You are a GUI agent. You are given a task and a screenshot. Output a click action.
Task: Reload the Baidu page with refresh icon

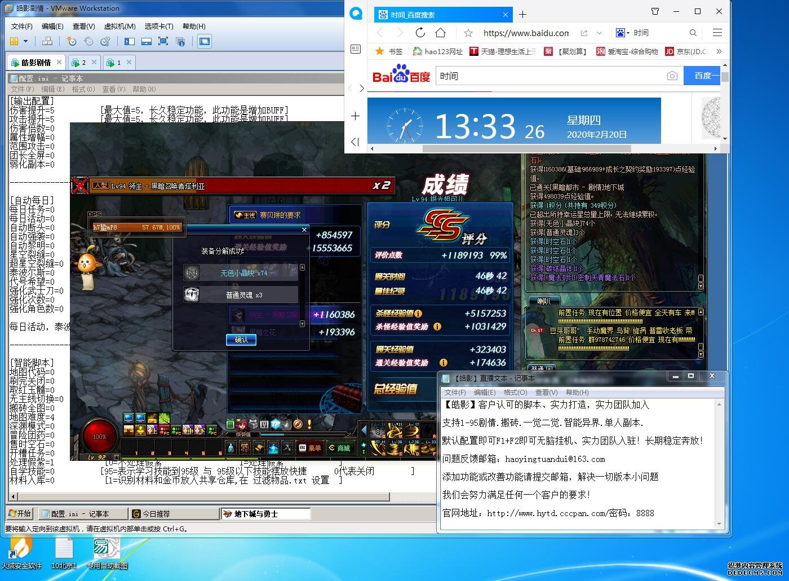(420, 33)
